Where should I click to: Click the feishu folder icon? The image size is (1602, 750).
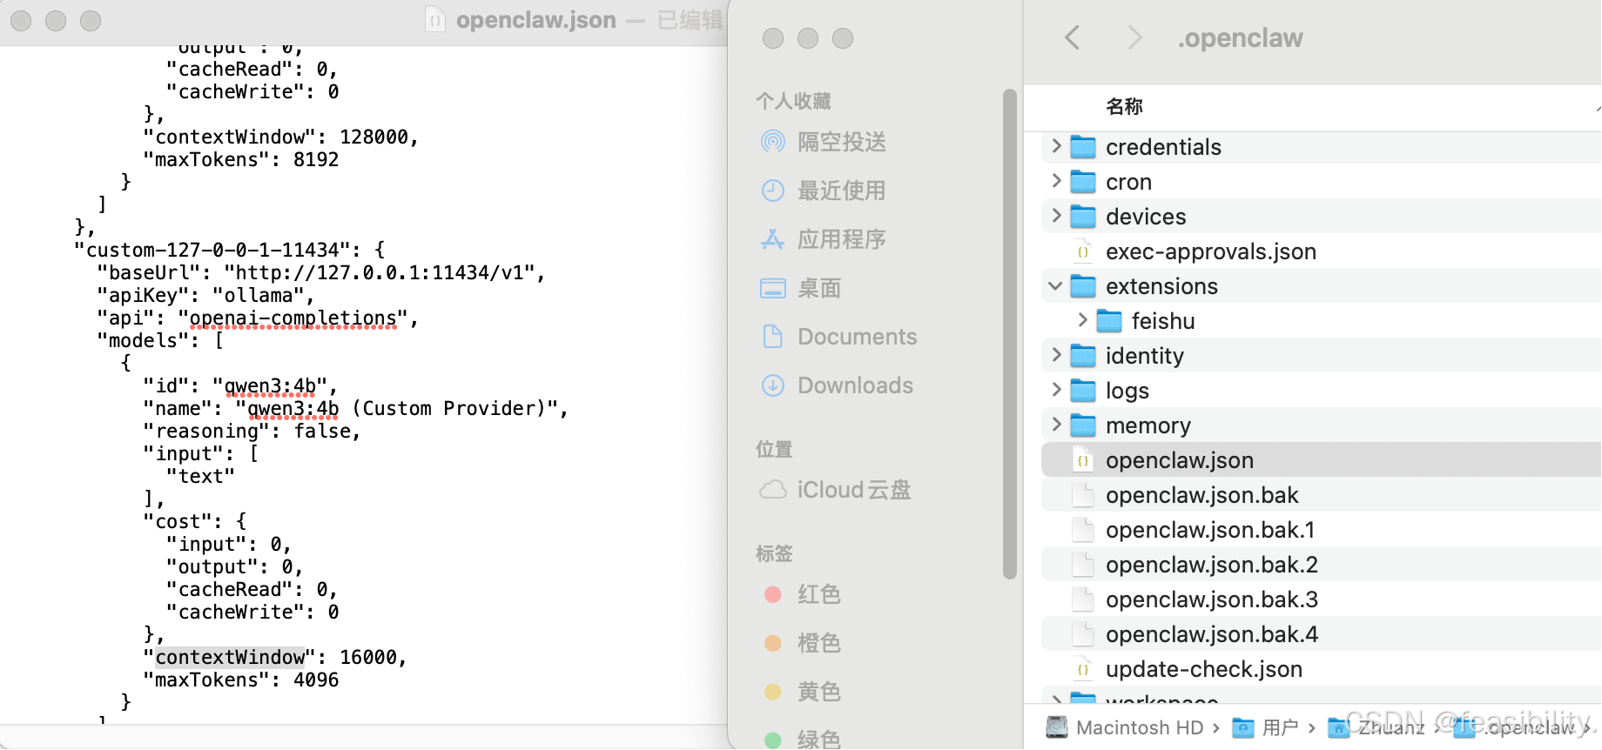pos(1109,321)
